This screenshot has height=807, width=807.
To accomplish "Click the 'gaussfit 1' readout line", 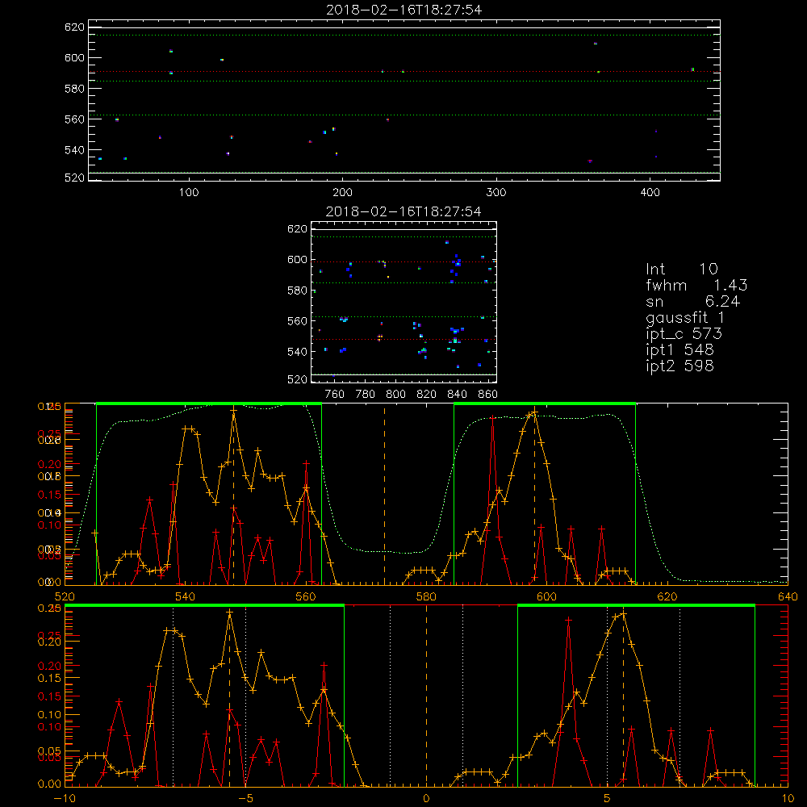I will pyautogui.click(x=685, y=317).
